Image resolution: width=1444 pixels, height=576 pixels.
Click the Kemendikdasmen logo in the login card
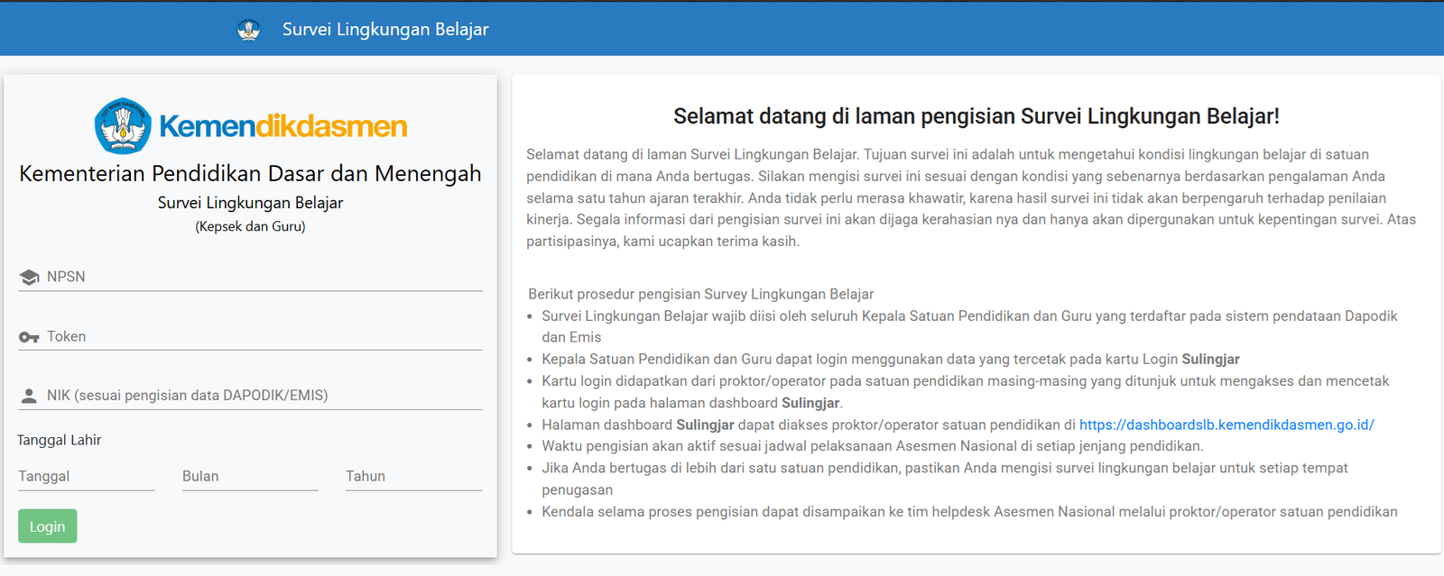tap(251, 126)
